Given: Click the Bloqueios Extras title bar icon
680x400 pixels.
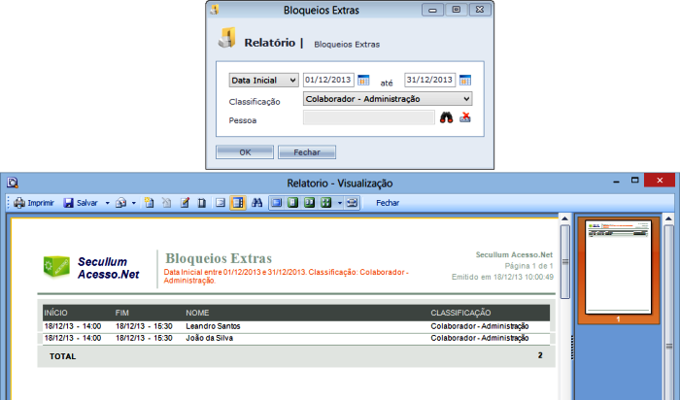Looking at the screenshot, I should click(x=215, y=10).
